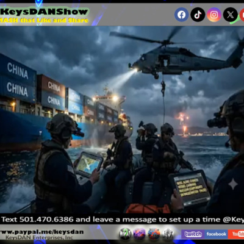Click the KeysDAN Enterprises, Inc text
The width and height of the screenshot is (244, 244).
(x=39, y=237)
